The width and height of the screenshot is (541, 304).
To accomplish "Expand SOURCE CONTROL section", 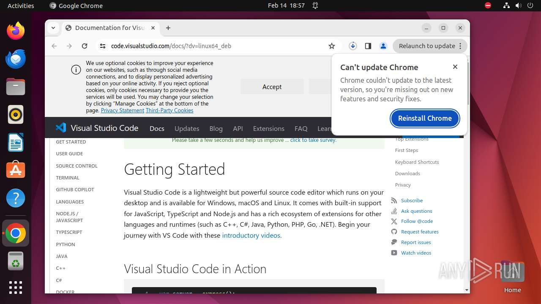I will [77, 166].
